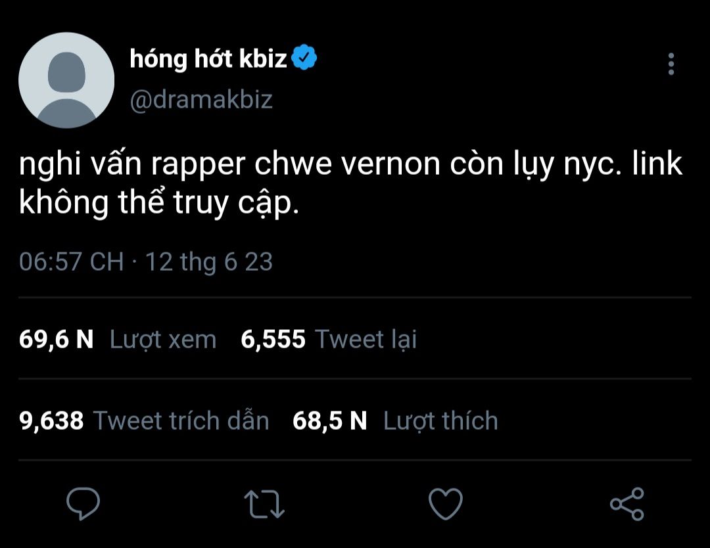Screen dimensions: 710x548
Task: Click the 12 thg 6 23 date
Action: point(208,262)
